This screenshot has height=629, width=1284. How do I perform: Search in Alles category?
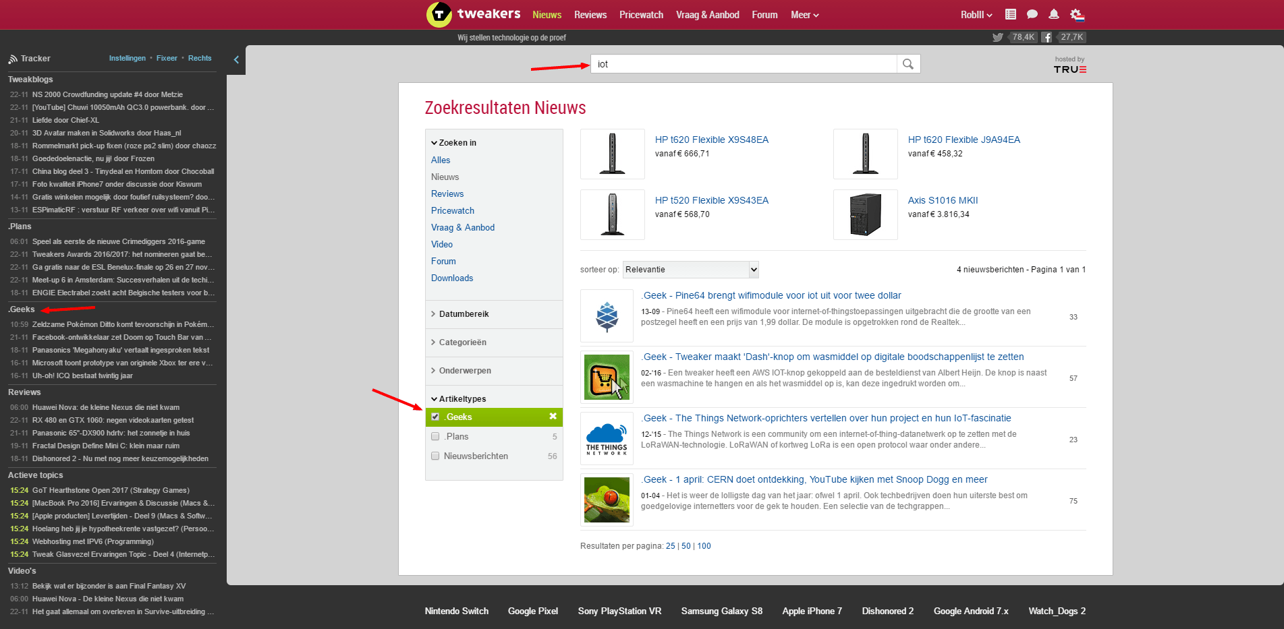(x=441, y=160)
